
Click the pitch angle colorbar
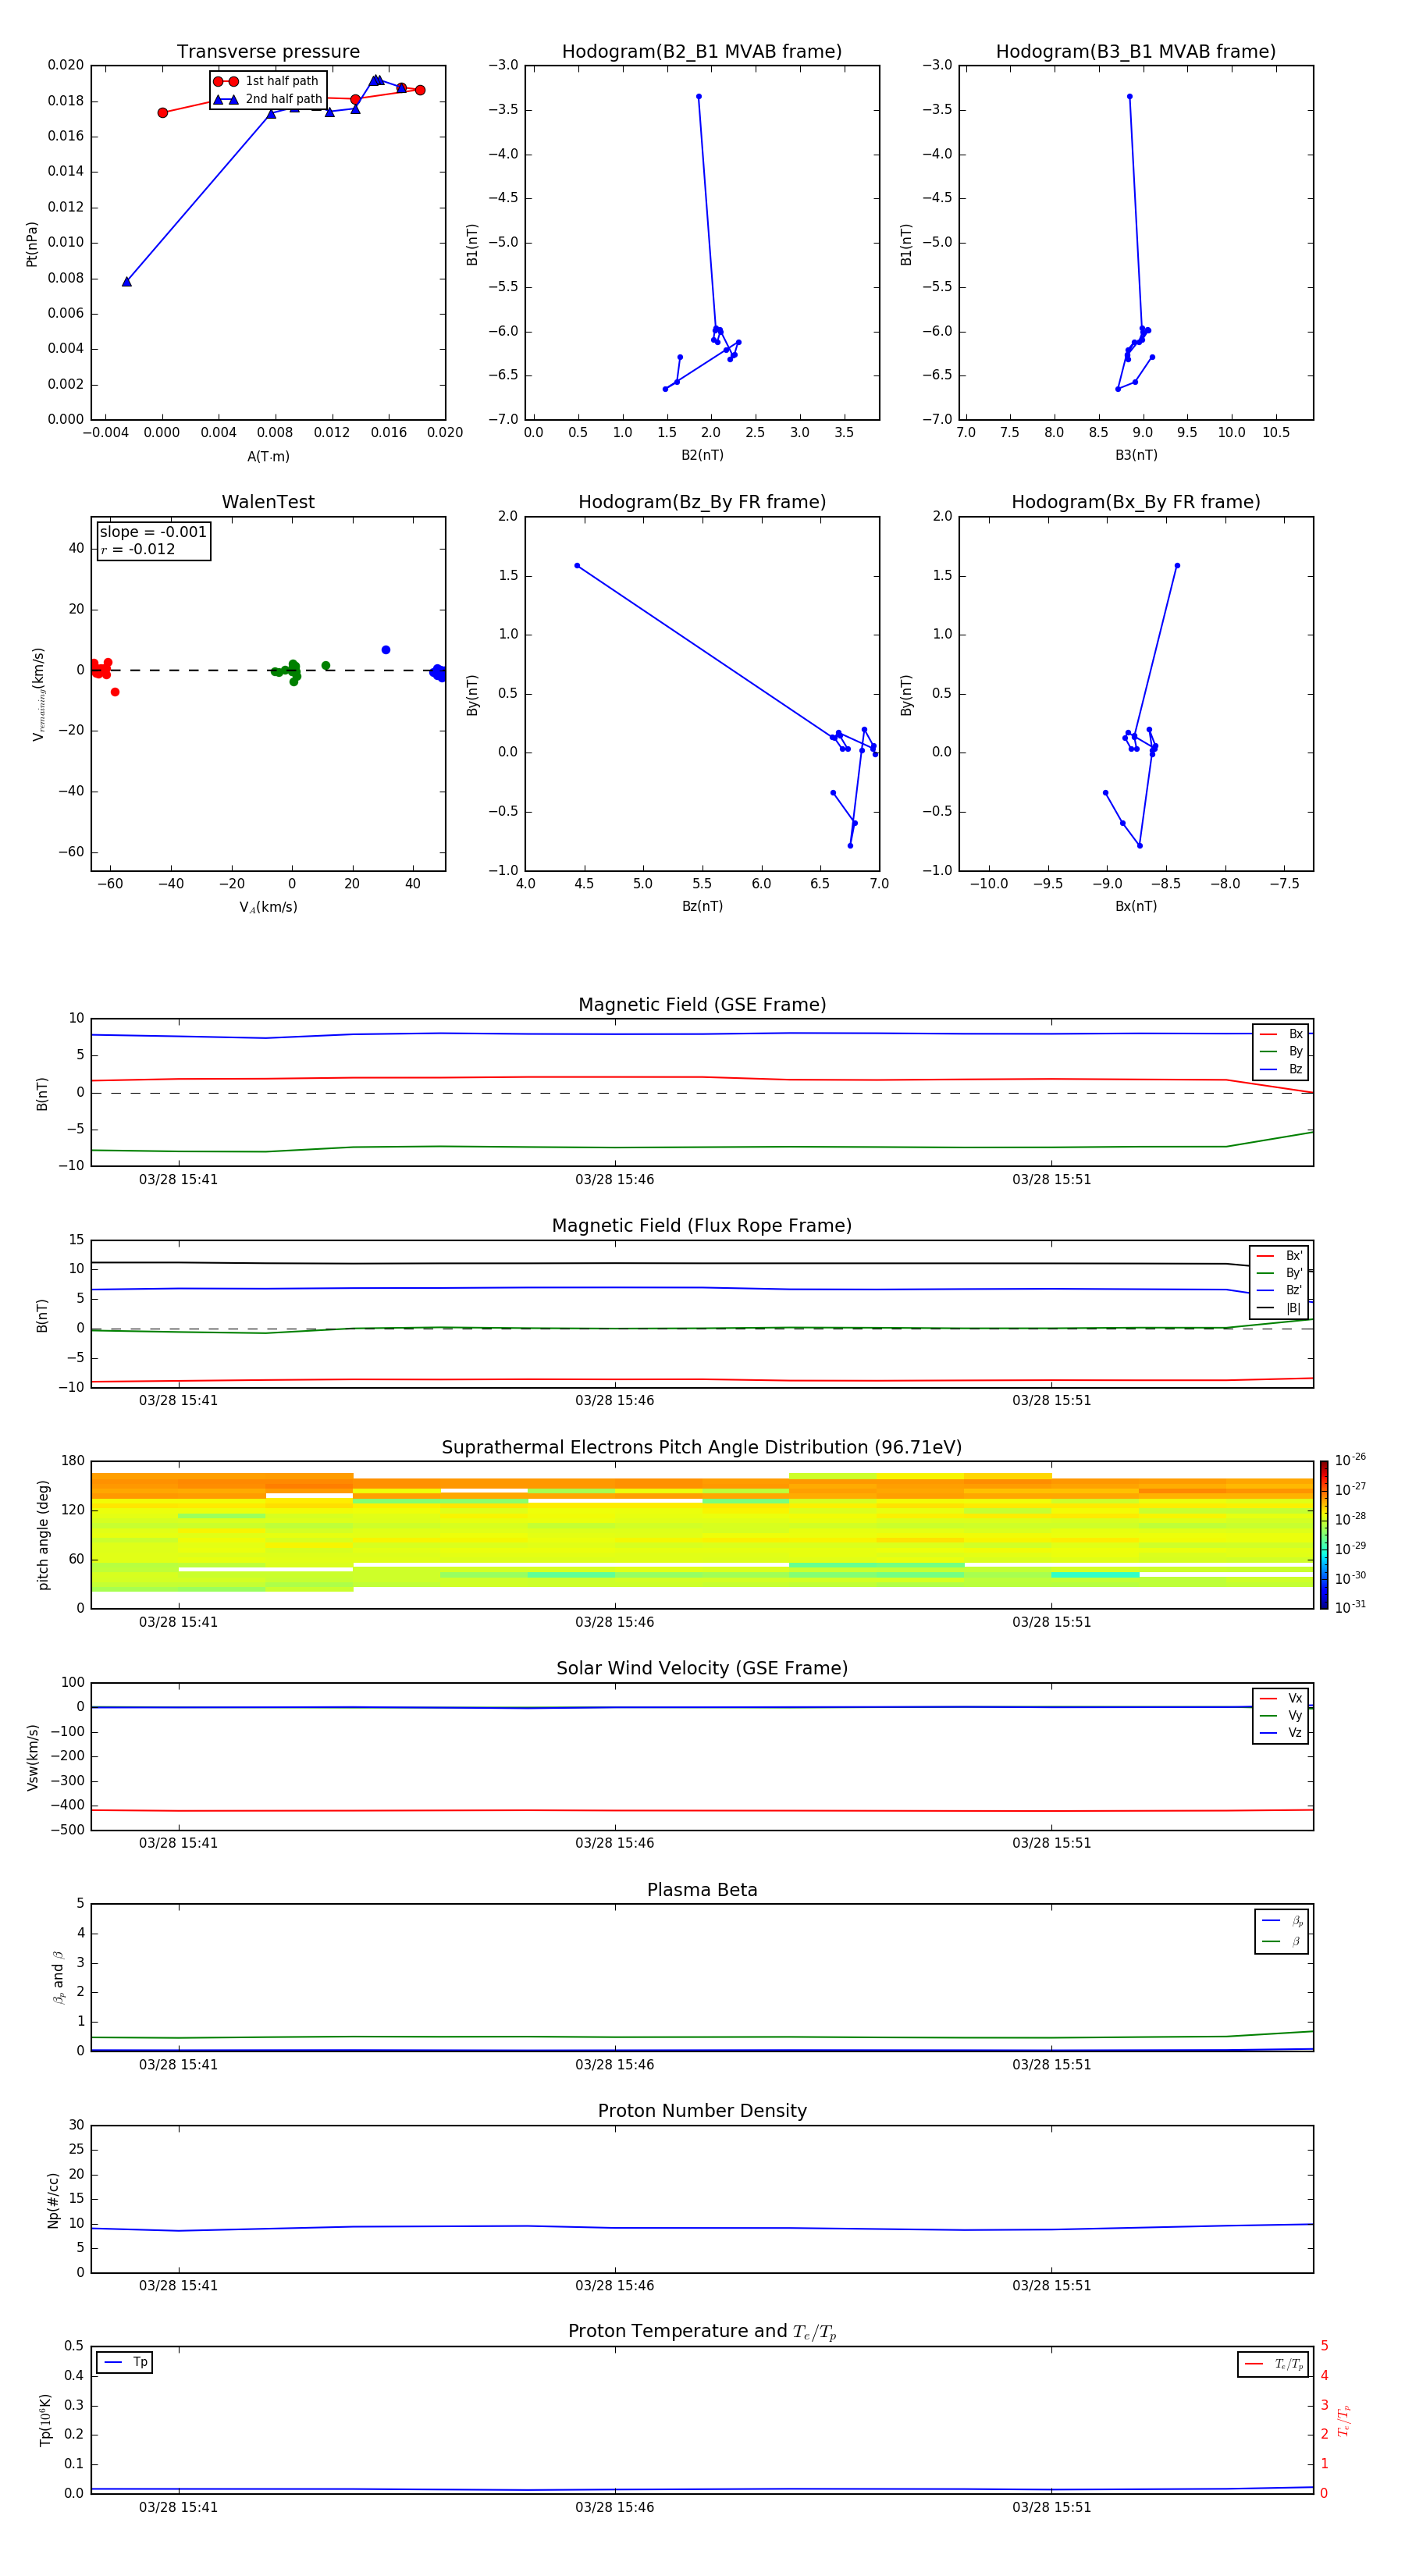1324,1535
